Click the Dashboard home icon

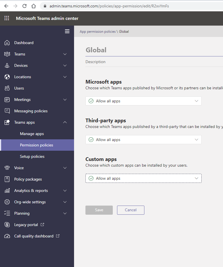point(7,43)
